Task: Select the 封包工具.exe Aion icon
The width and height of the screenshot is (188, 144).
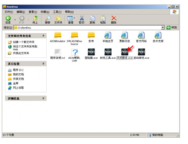Action: [108, 54]
